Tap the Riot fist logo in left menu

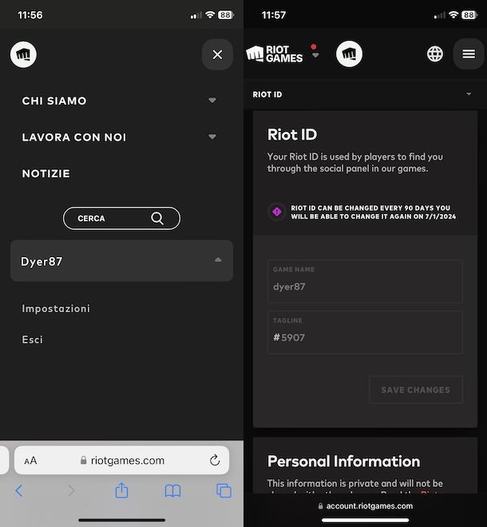[x=23, y=54]
